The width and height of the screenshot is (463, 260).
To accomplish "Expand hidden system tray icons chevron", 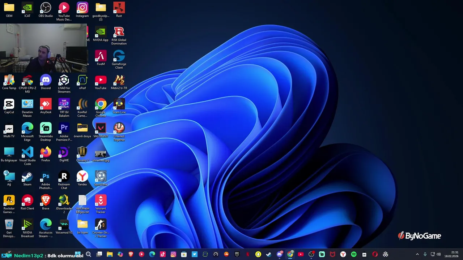I will point(417,254).
